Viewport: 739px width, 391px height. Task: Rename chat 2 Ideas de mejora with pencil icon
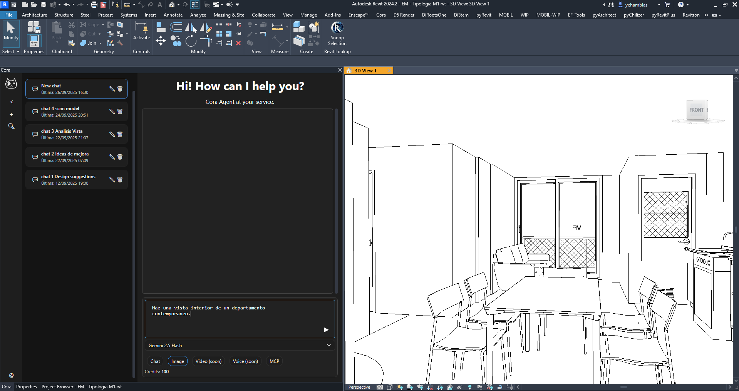[112, 157]
